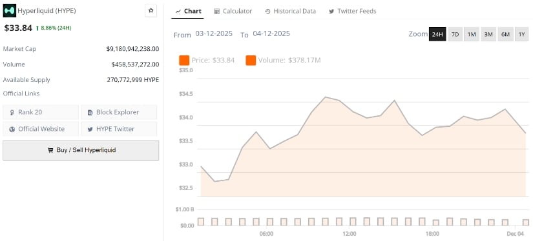Select the 1M zoom range
Screen dimensions: 533x241
click(x=472, y=34)
